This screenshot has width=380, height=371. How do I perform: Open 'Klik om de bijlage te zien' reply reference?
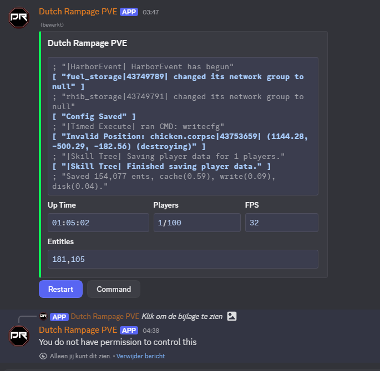(x=182, y=316)
